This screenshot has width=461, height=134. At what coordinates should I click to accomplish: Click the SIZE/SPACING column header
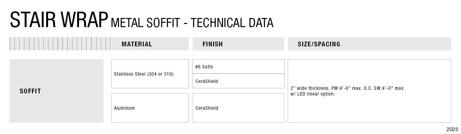[319, 44]
